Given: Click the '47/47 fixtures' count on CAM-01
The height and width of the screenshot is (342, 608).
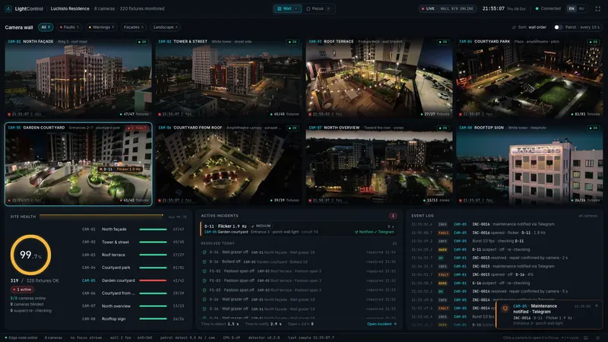Looking at the screenshot, I should click(135, 114).
